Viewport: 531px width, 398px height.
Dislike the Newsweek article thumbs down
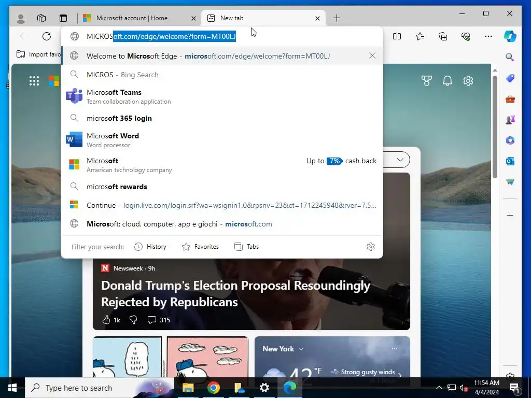coord(133,320)
